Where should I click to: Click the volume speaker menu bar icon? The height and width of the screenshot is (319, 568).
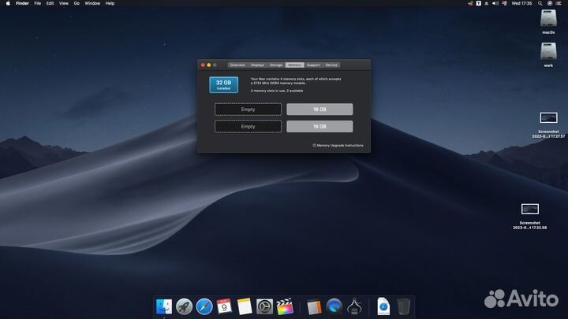[495, 3]
